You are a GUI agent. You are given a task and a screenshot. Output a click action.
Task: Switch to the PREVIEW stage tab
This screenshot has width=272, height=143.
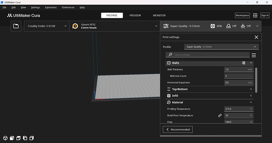pos(135,15)
